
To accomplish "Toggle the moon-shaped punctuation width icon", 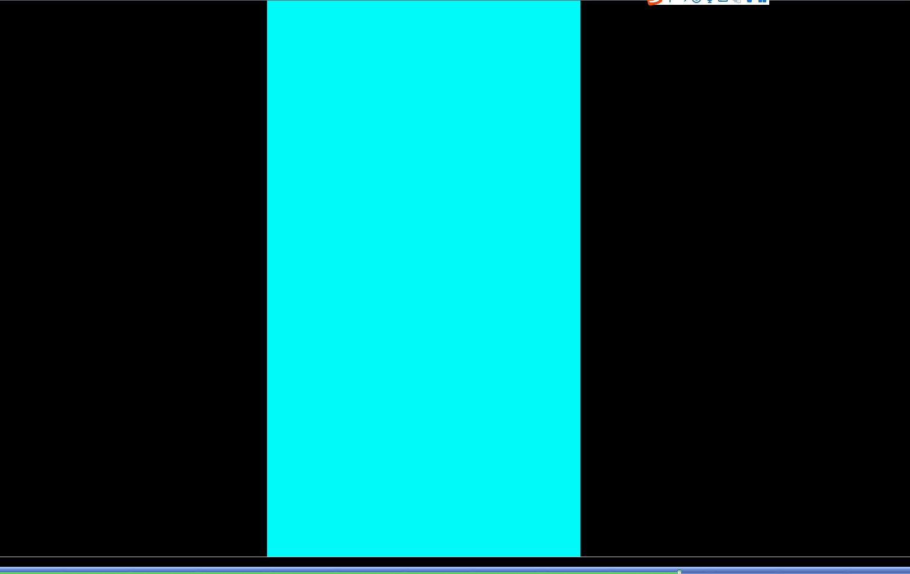I will (683, 1).
